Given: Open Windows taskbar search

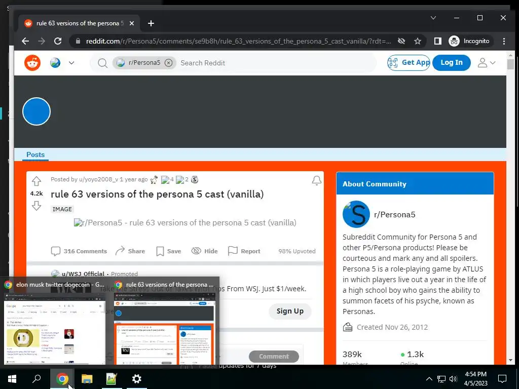Looking at the screenshot, I should [36, 379].
